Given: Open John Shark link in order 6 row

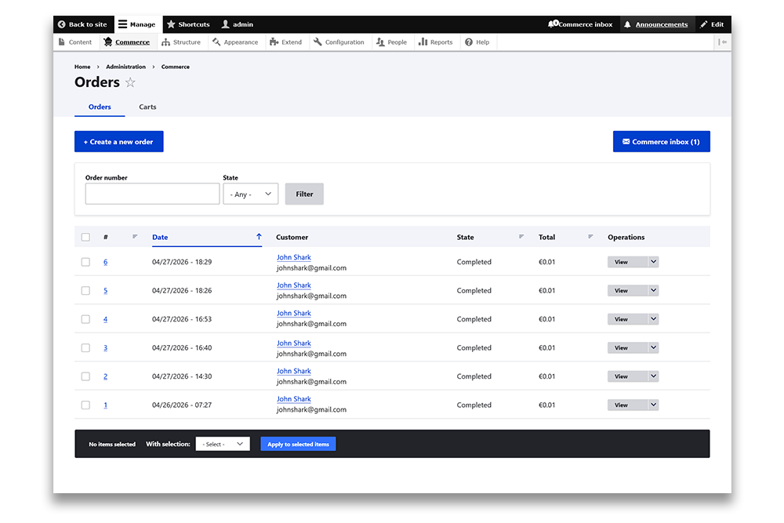Looking at the screenshot, I should pos(294,257).
